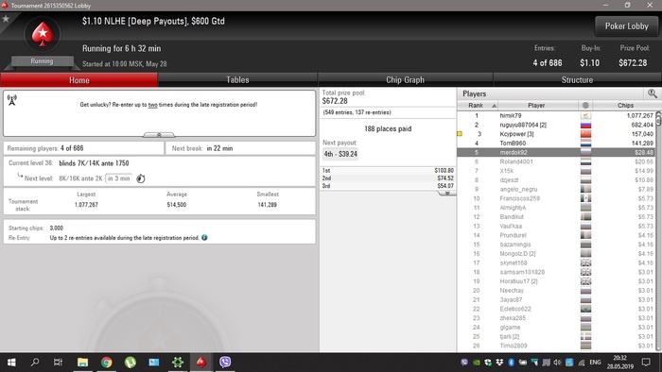
Task: Click the NVIDIA tray icon
Action: click(477, 363)
